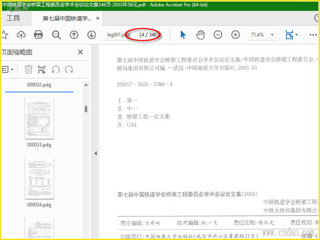The height and width of the screenshot is (240, 320).
Task: Click the 000032.pdg thumbnail label
Action: [39, 85]
